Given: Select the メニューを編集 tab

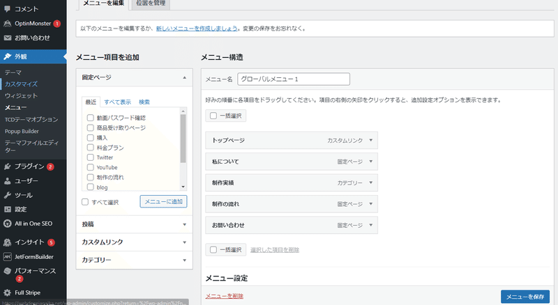Looking at the screenshot, I should 103,3.
